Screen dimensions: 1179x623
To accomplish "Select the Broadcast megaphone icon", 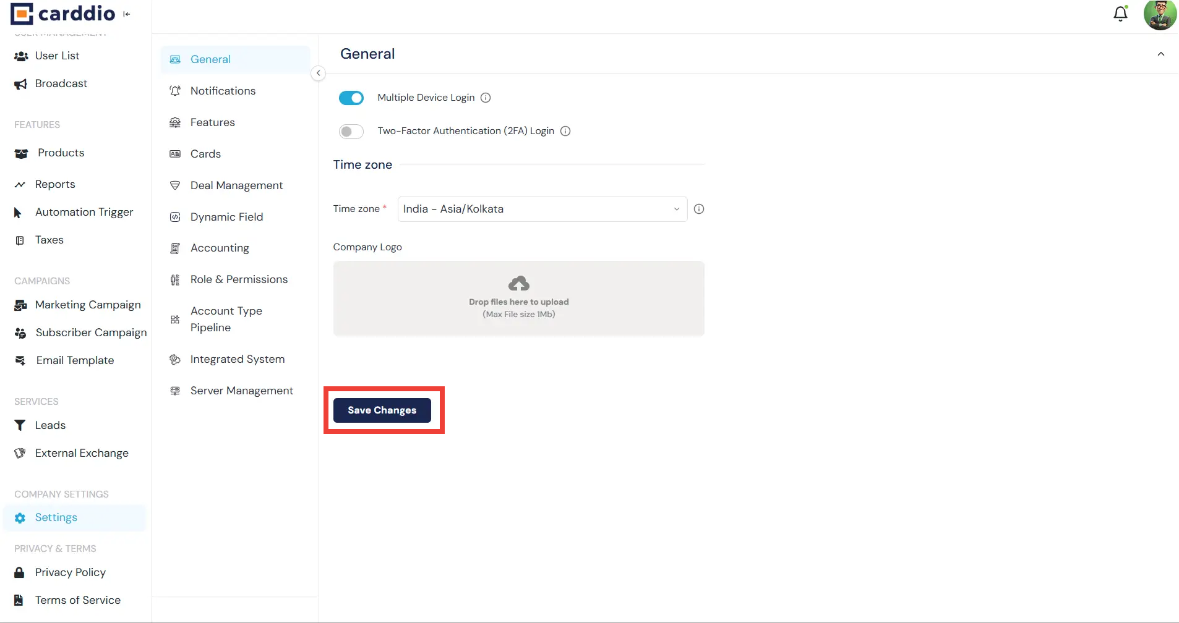I will (x=20, y=83).
